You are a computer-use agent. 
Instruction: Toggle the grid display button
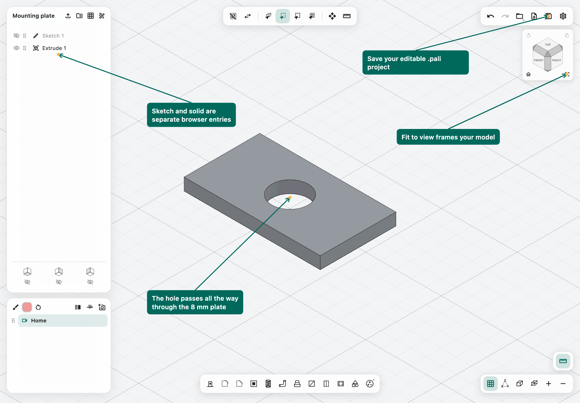coord(491,384)
